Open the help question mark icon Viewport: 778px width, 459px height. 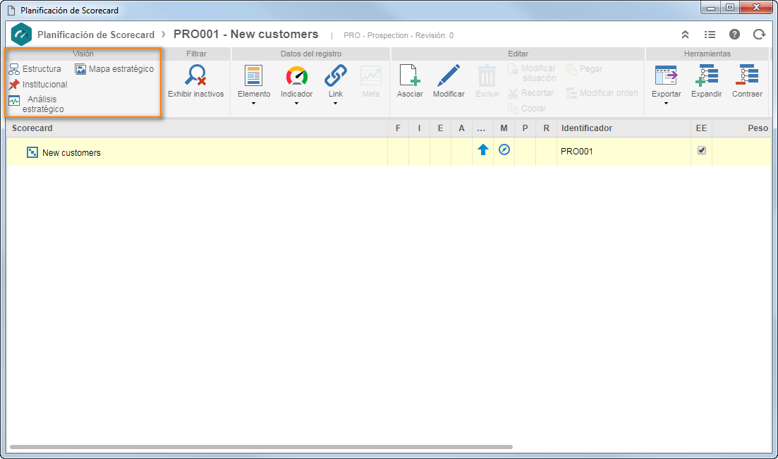coord(734,35)
